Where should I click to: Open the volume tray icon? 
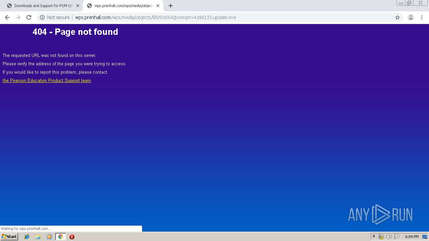point(389,237)
